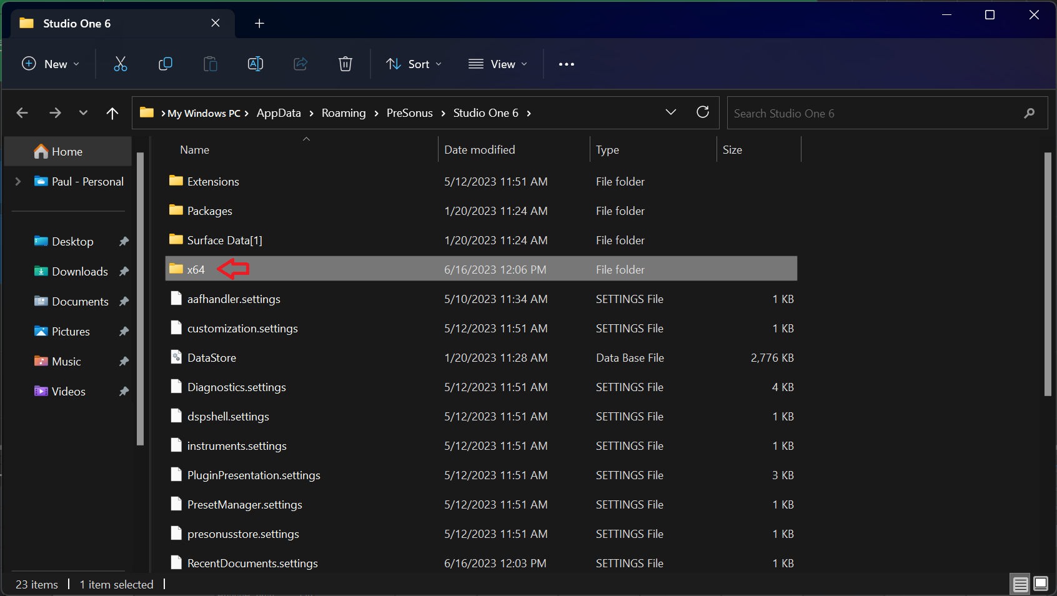The height and width of the screenshot is (596, 1057).
Task: Switch to details view layout icon
Action: [x=1020, y=584]
